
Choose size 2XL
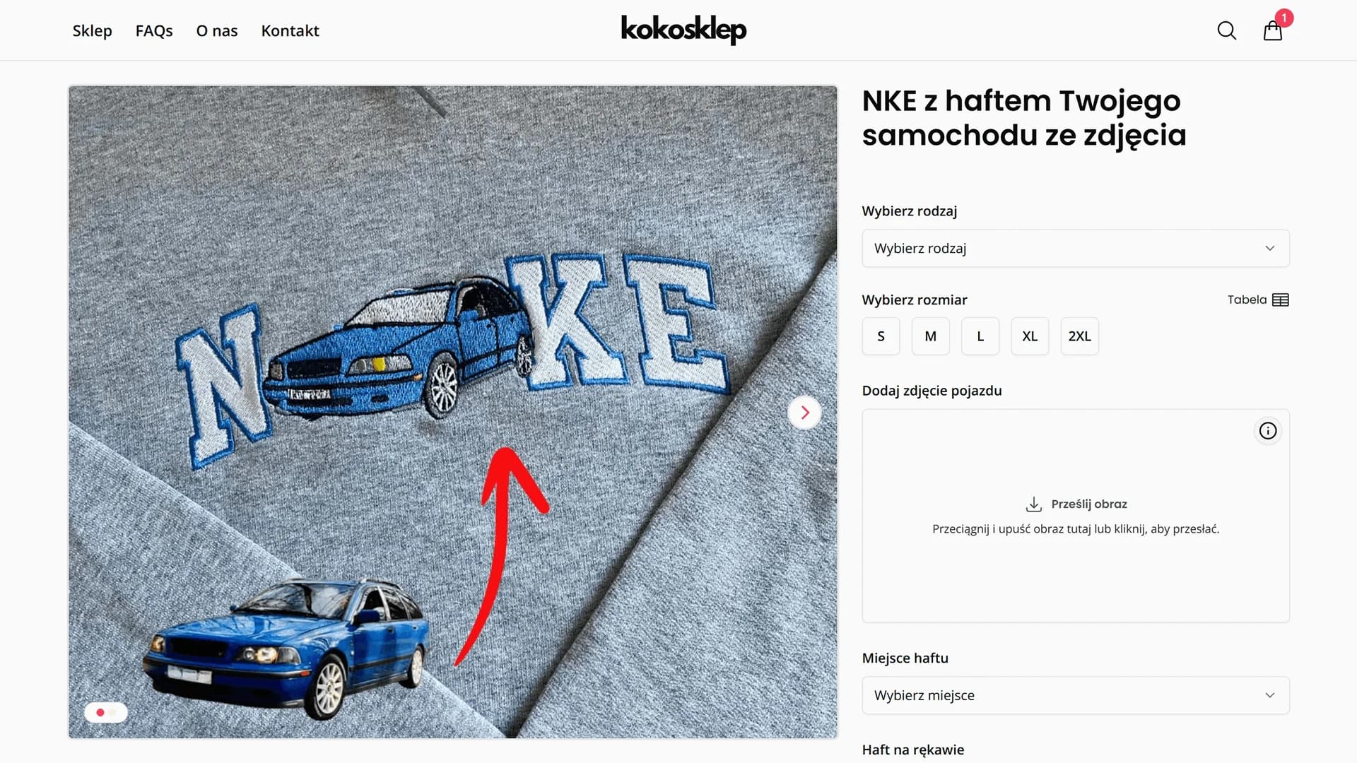pos(1079,336)
